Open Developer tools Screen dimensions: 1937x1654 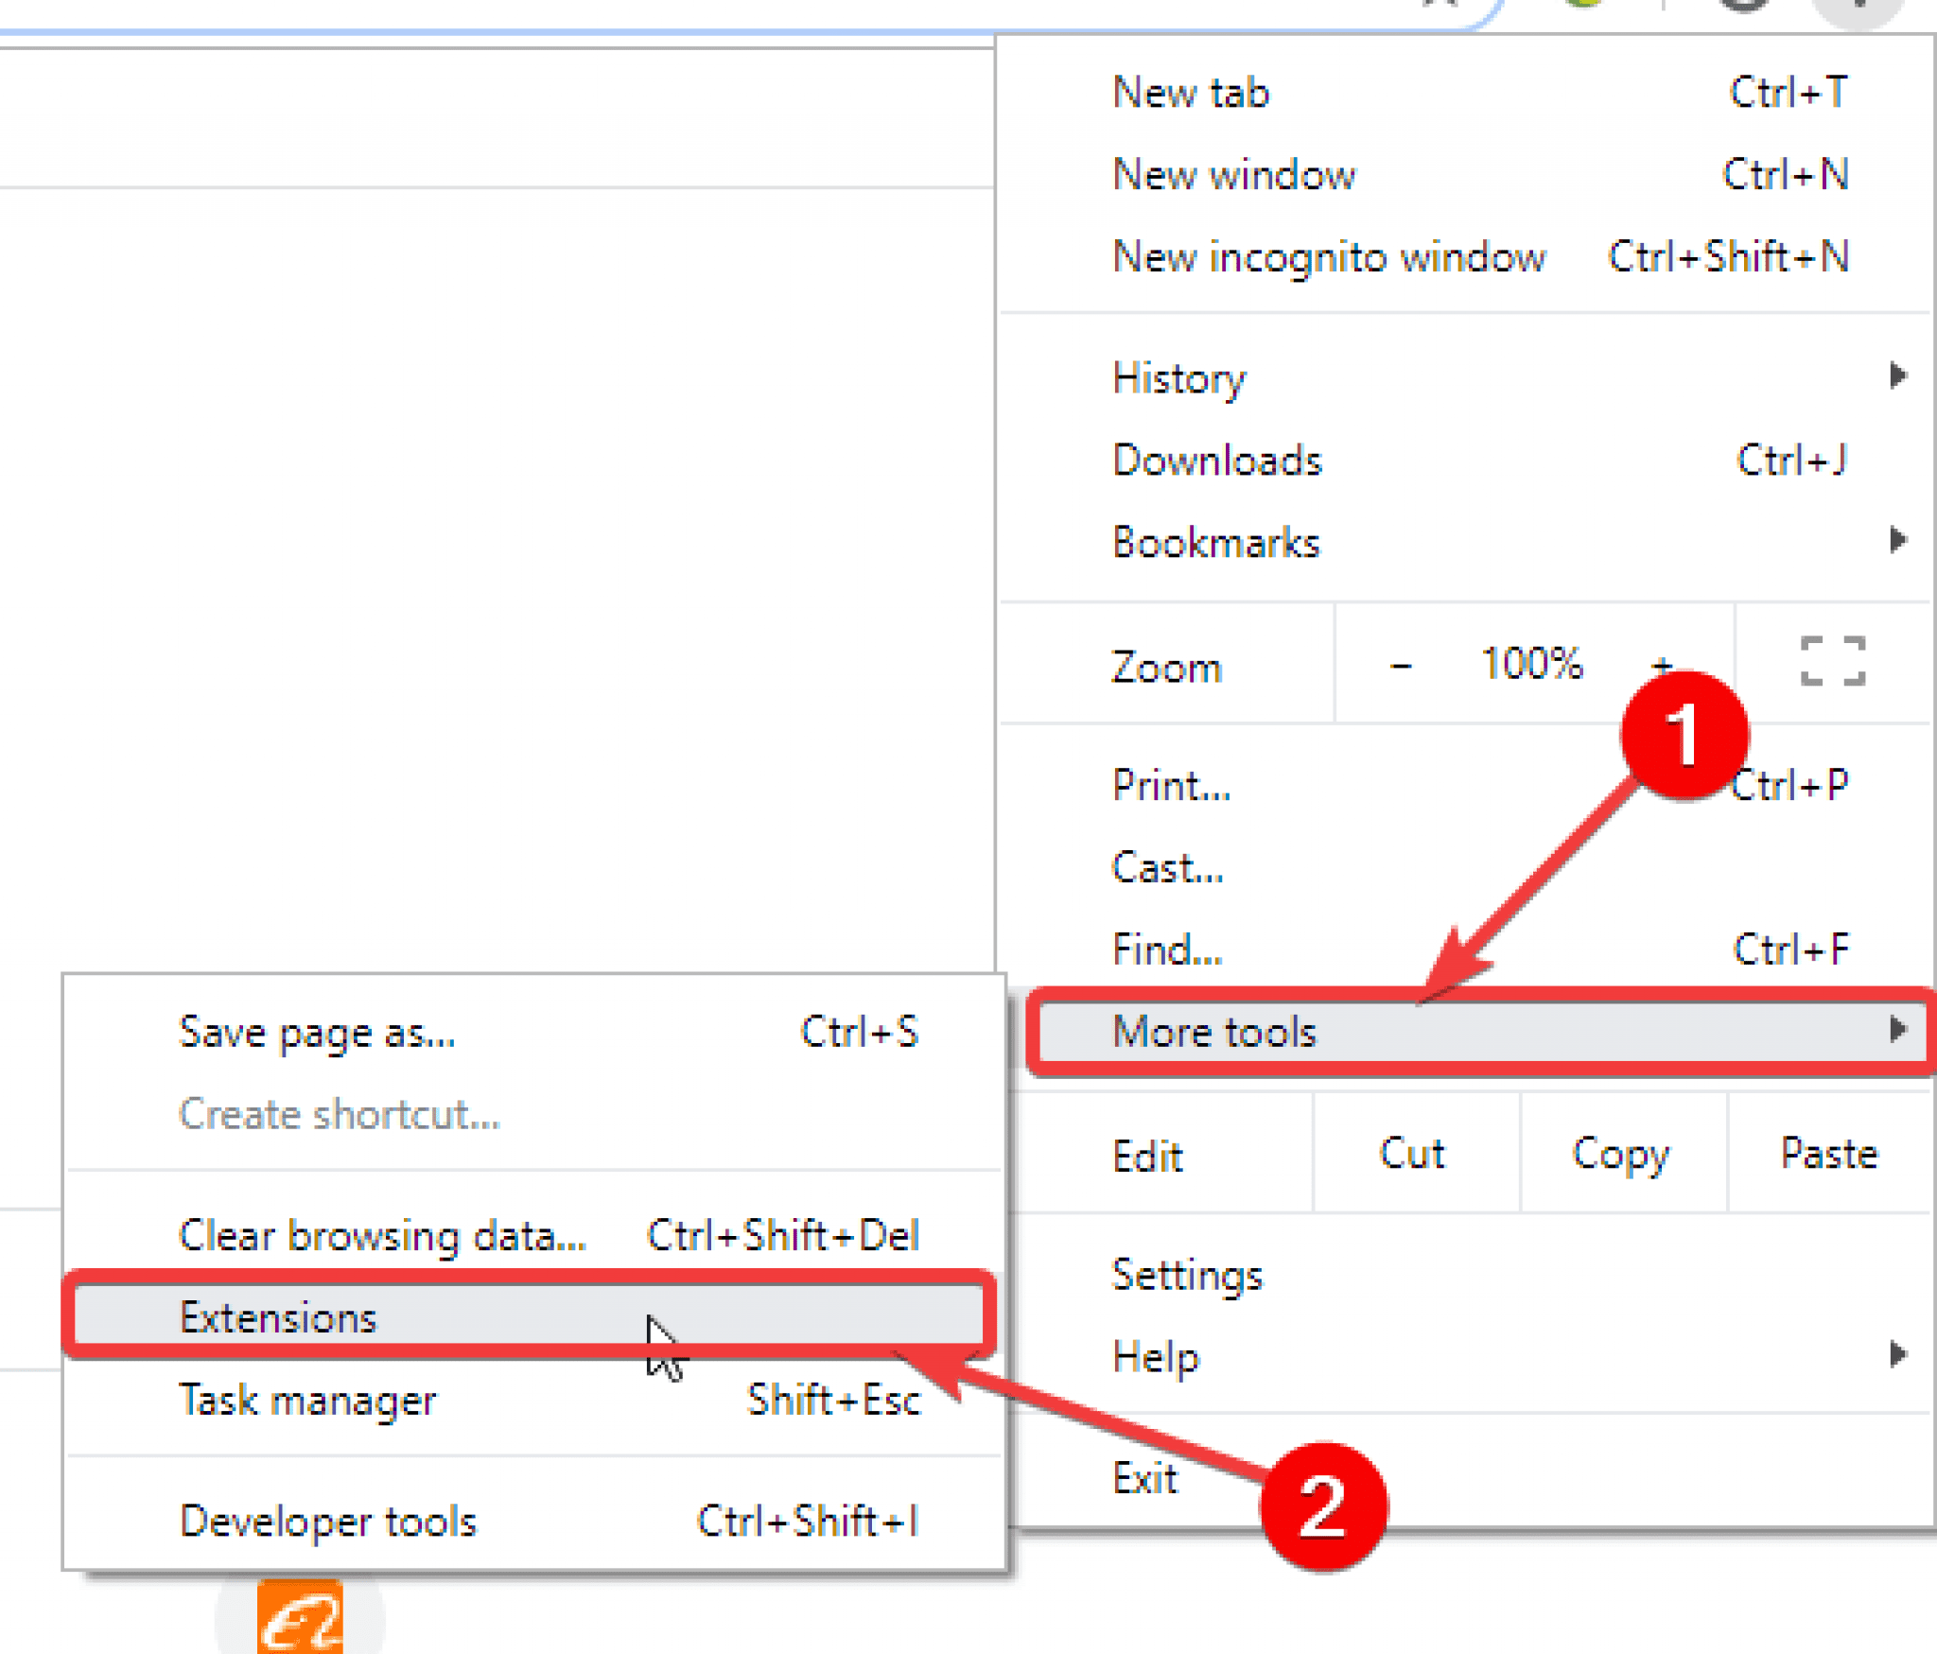coord(328,1521)
